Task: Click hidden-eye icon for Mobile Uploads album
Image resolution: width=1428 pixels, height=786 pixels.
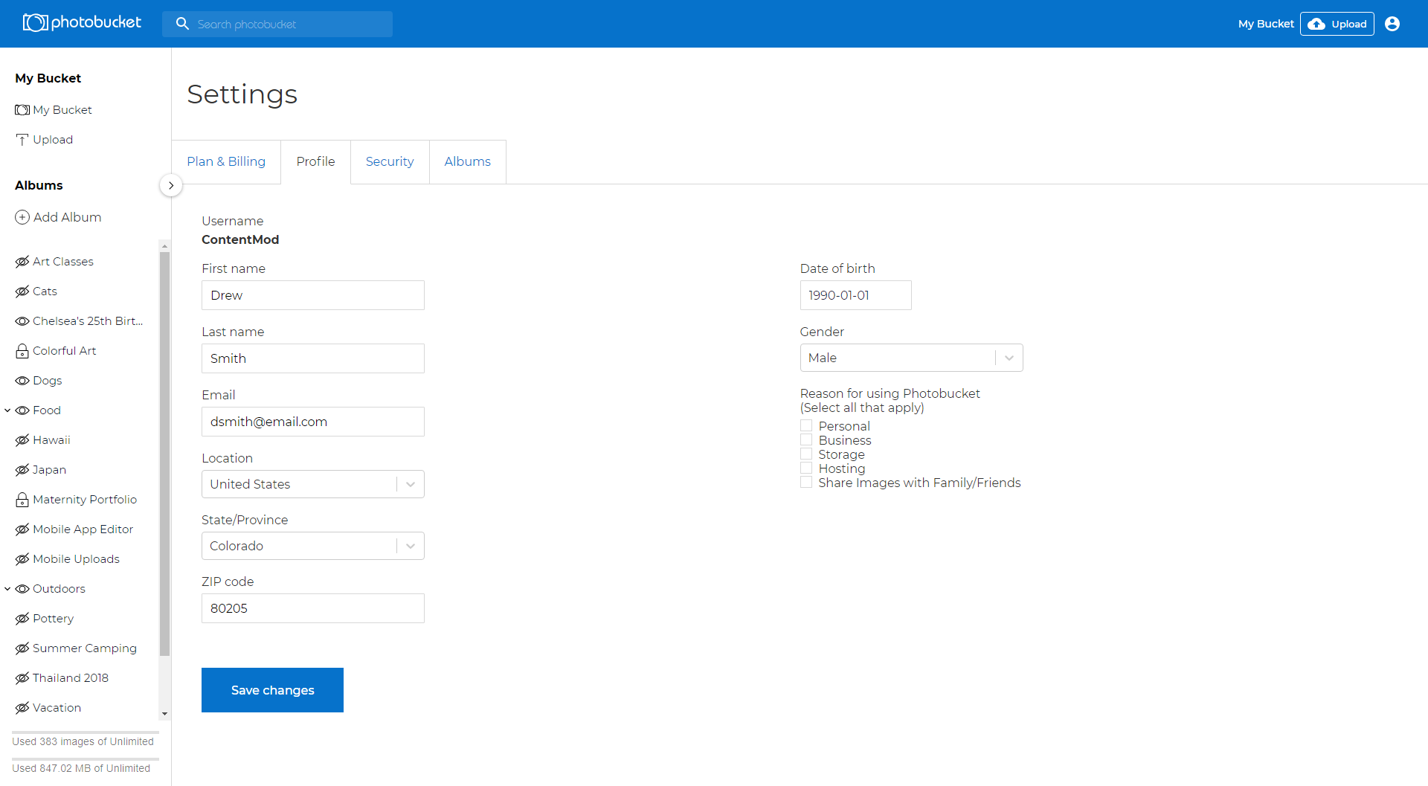Action: point(22,559)
